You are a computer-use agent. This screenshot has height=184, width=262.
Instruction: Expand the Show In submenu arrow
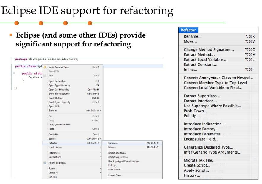pyautogui.click(x=100, y=110)
